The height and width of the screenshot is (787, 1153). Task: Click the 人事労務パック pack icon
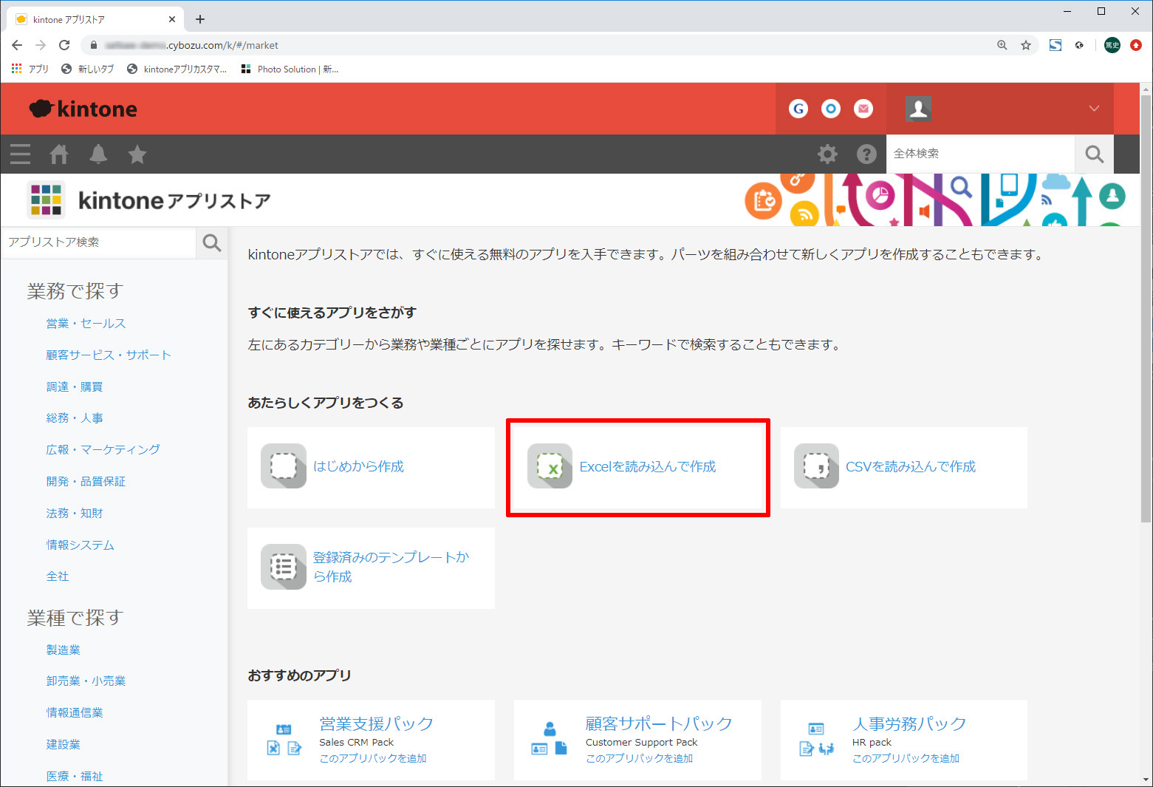816,739
